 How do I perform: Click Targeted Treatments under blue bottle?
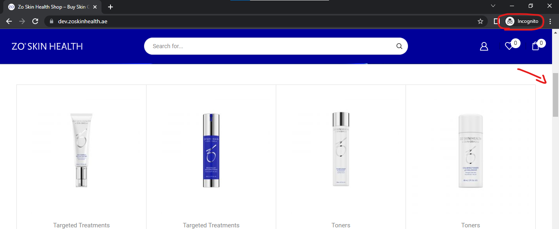point(211,225)
